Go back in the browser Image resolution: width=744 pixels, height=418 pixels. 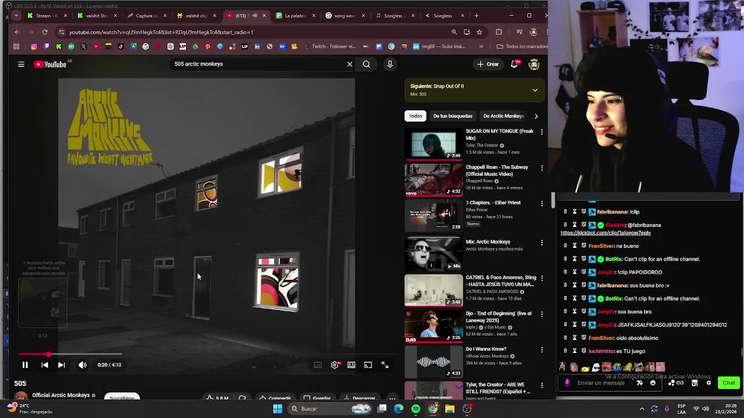(x=17, y=32)
